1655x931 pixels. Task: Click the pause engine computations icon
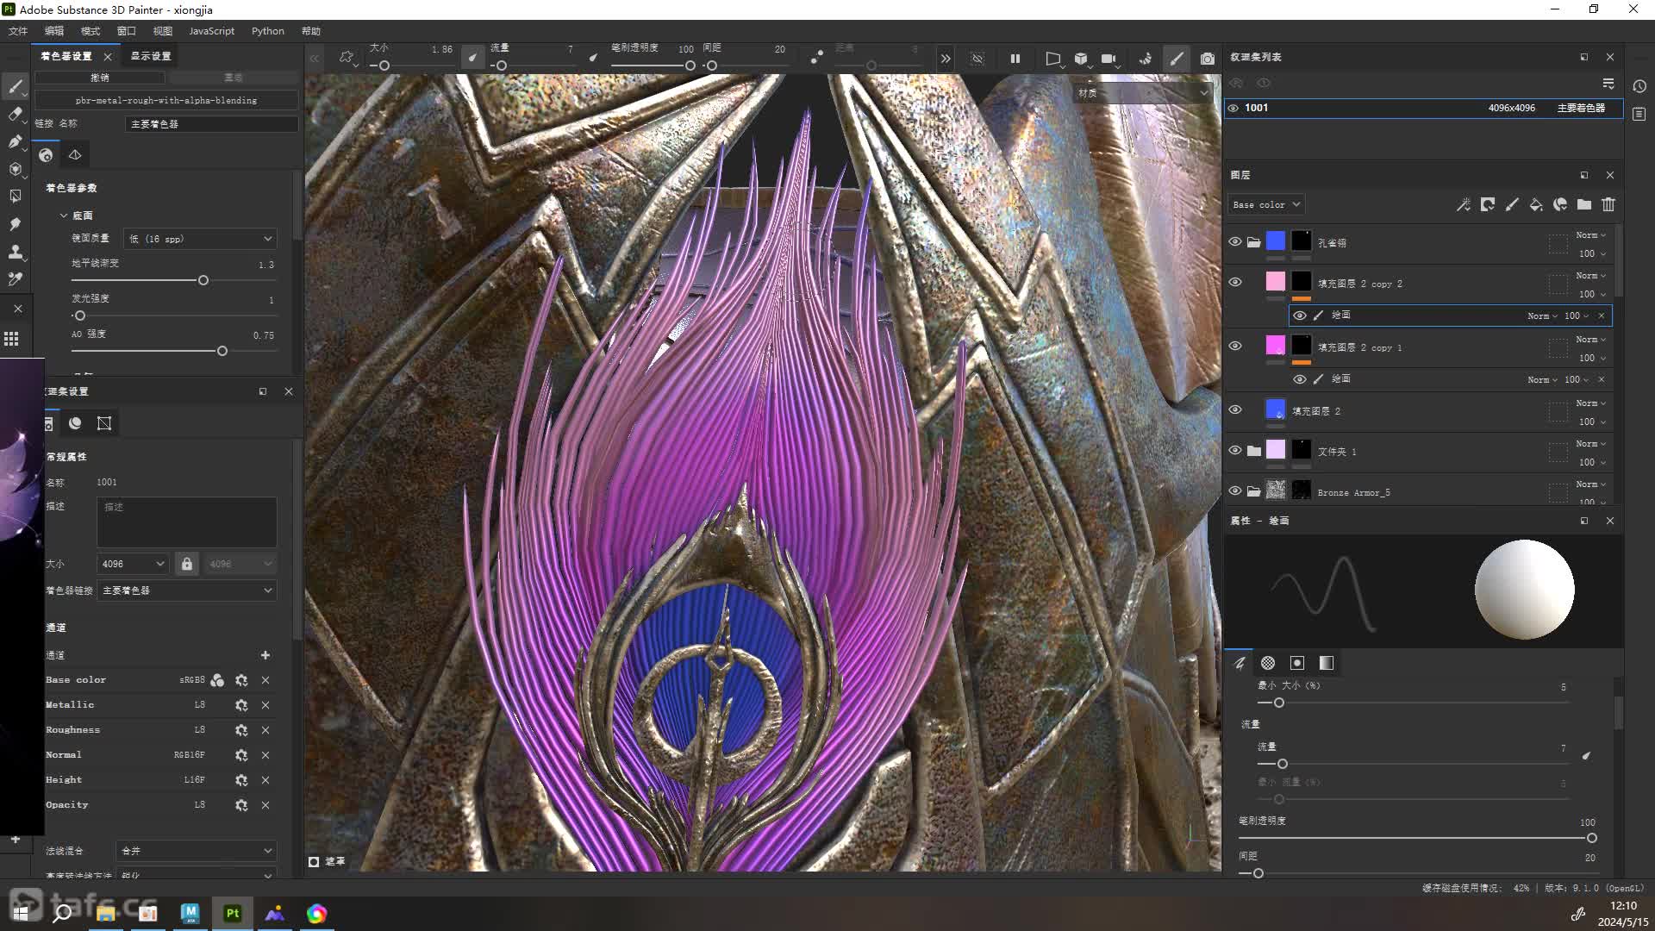point(1015,59)
